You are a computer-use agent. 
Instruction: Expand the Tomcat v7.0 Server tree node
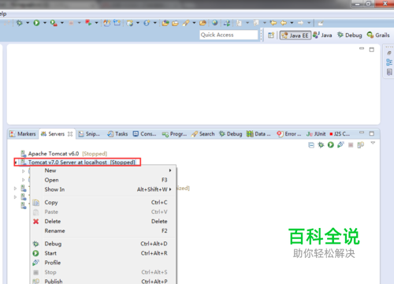pyautogui.click(x=16, y=163)
